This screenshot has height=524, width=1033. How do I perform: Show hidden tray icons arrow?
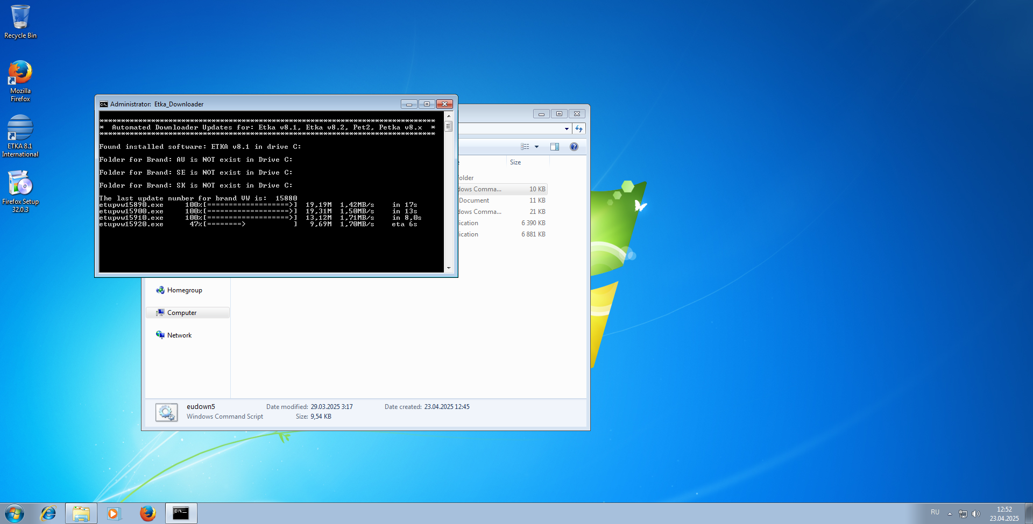950,514
